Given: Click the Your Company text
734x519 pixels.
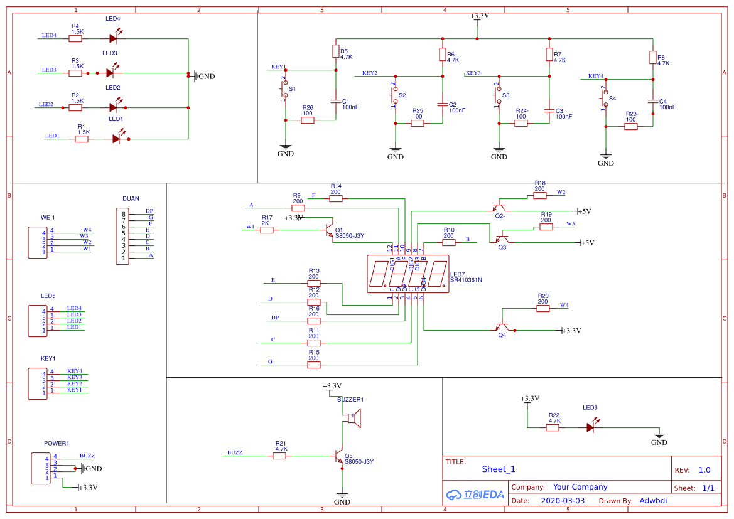Looking at the screenshot, I should 580,487.
